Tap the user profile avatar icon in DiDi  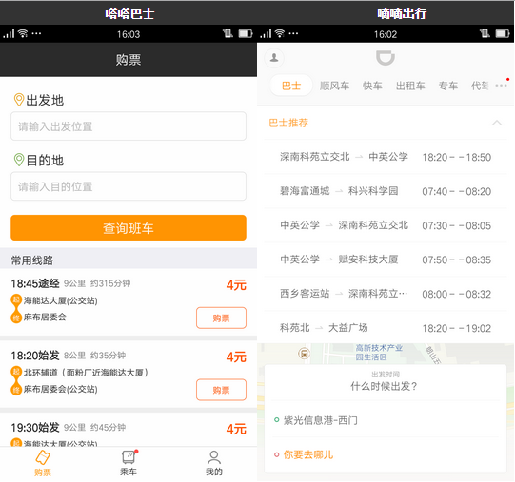pos(274,58)
